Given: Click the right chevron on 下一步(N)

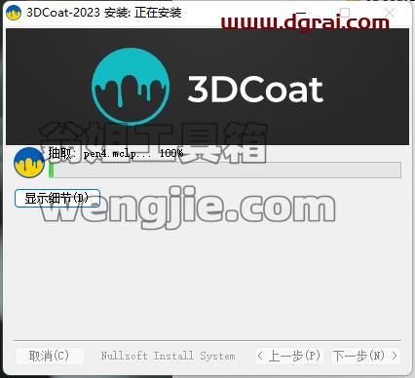Looking at the screenshot, I should tap(395, 356).
